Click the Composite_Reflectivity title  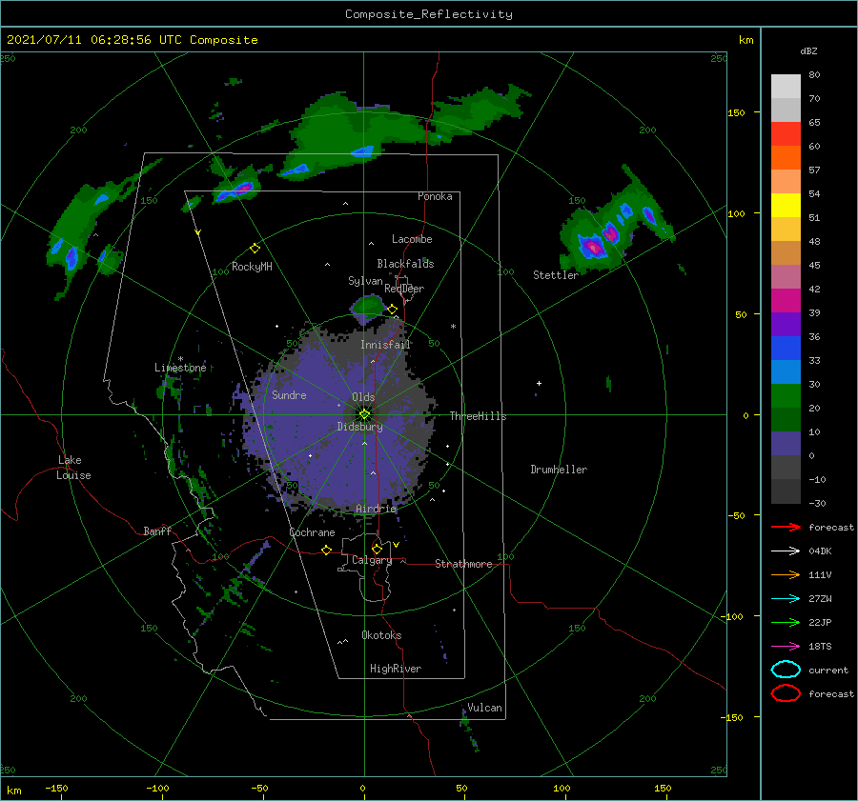(429, 14)
